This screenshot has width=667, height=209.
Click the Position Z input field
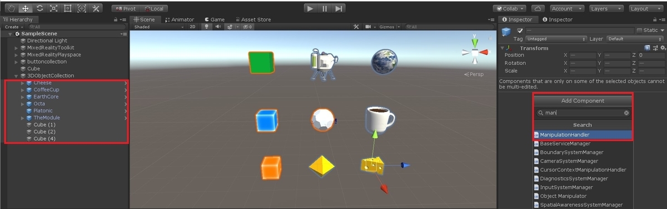click(x=651, y=55)
